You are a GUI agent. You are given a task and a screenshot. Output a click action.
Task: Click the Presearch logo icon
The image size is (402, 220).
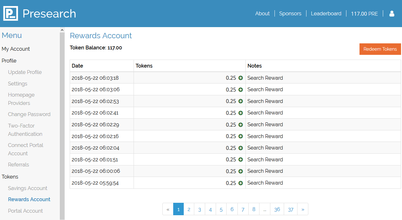tap(11, 13)
